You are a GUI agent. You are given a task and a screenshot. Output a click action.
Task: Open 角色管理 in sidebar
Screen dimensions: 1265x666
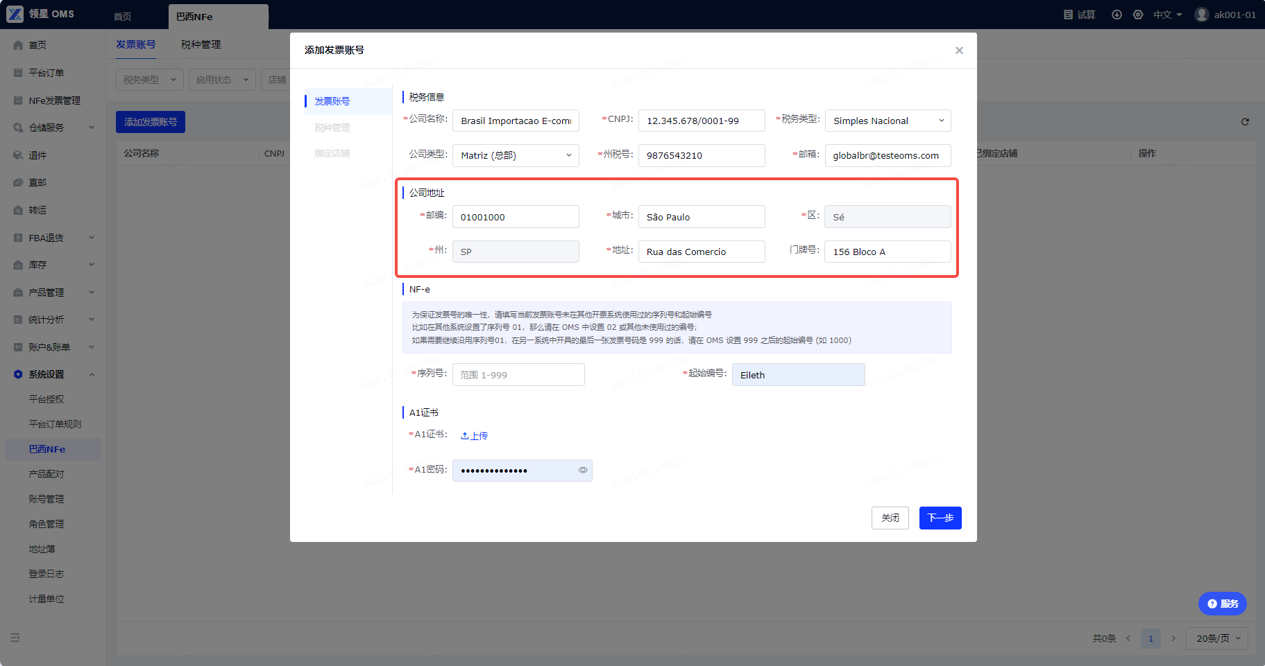(46, 524)
